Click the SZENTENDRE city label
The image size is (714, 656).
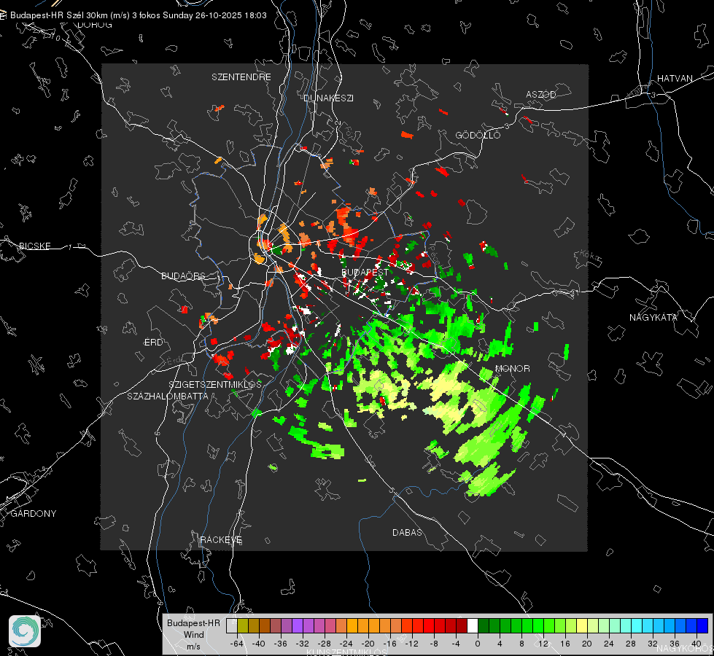point(241,77)
